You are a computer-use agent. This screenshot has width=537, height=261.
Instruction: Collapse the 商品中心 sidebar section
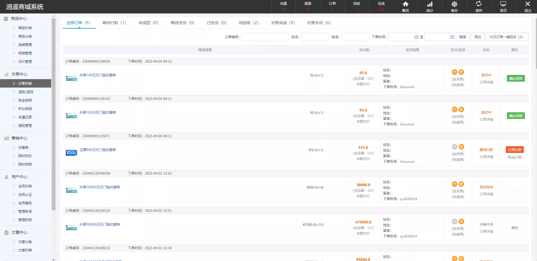(x=19, y=19)
